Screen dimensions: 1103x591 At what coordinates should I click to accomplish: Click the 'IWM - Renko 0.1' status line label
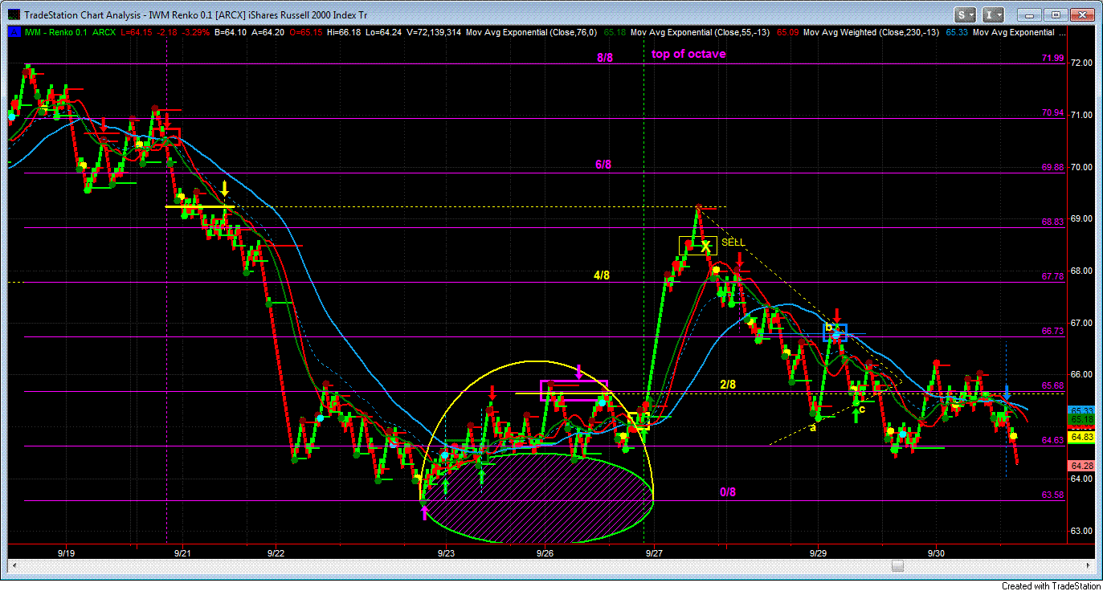(x=55, y=32)
